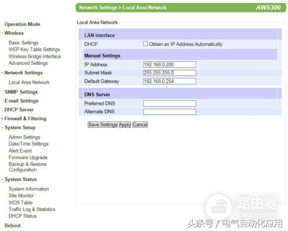Open Operation Mode in sidebar
The image size is (288, 231).
point(22,24)
